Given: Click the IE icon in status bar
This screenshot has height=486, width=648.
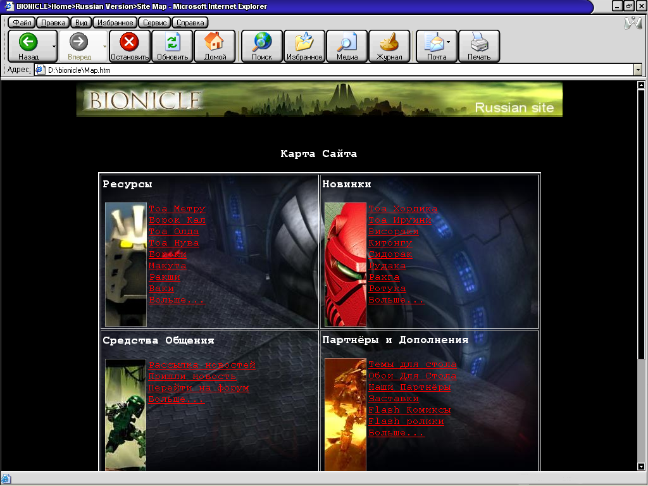Looking at the screenshot, I should (x=6, y=480).
